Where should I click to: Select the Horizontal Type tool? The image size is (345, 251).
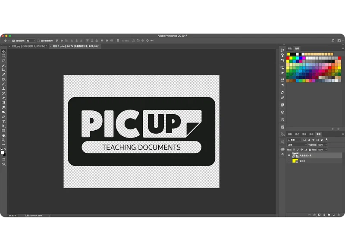coord(3,121)
